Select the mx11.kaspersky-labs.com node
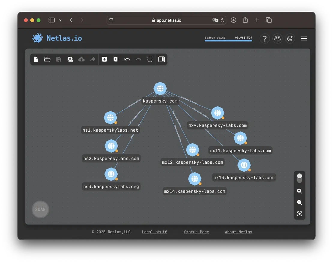This screenshot has width=333, height=263. pos(240,138)
